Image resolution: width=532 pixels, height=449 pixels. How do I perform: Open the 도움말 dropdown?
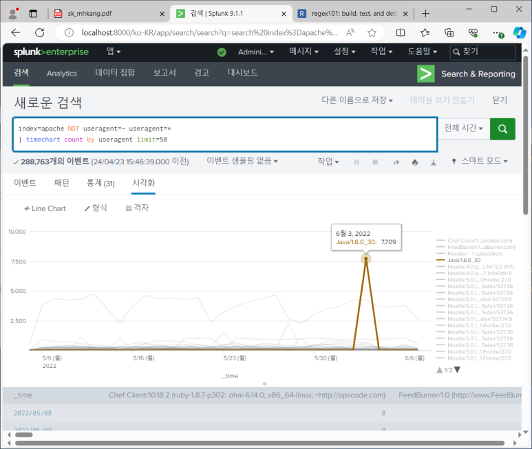coord(422,52)
